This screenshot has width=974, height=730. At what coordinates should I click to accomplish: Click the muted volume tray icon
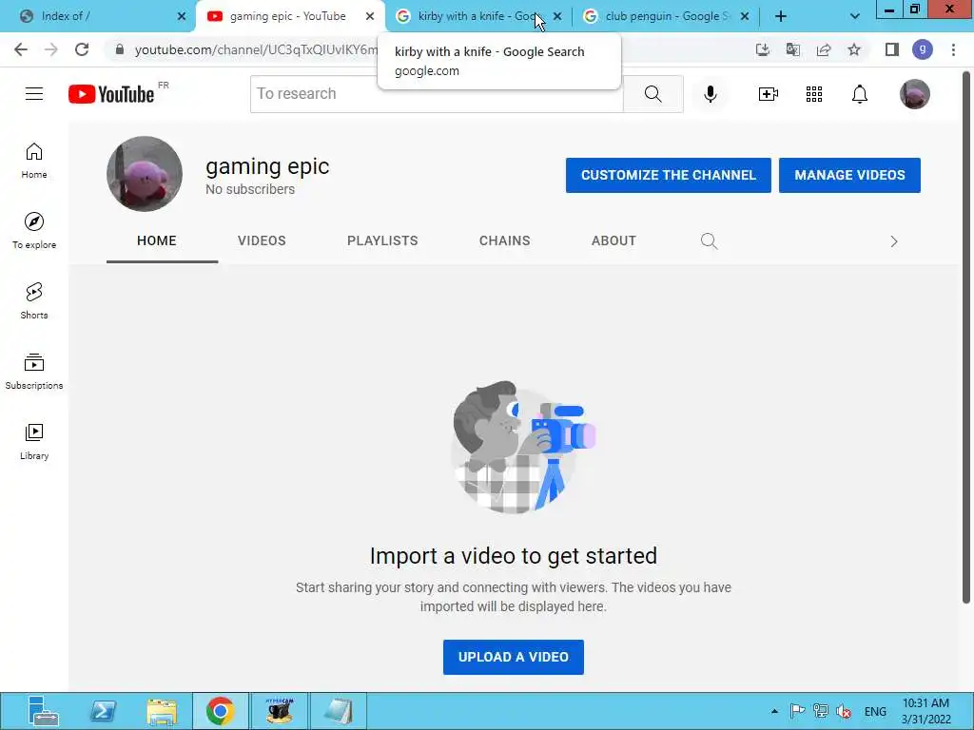point(844,711)
